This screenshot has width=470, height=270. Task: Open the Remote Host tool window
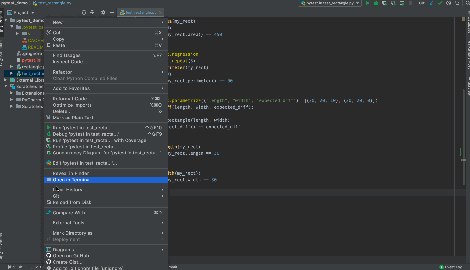[x=468, y=55]
